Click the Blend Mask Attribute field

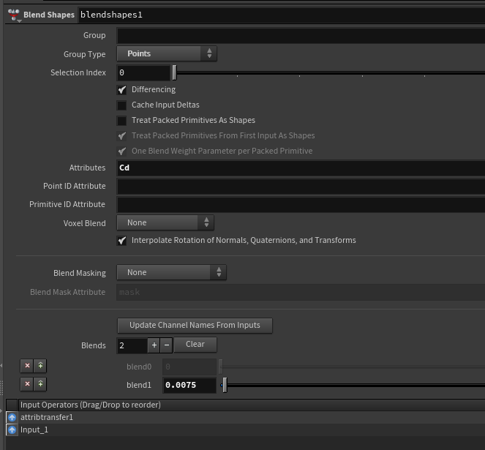click(301, 292)
